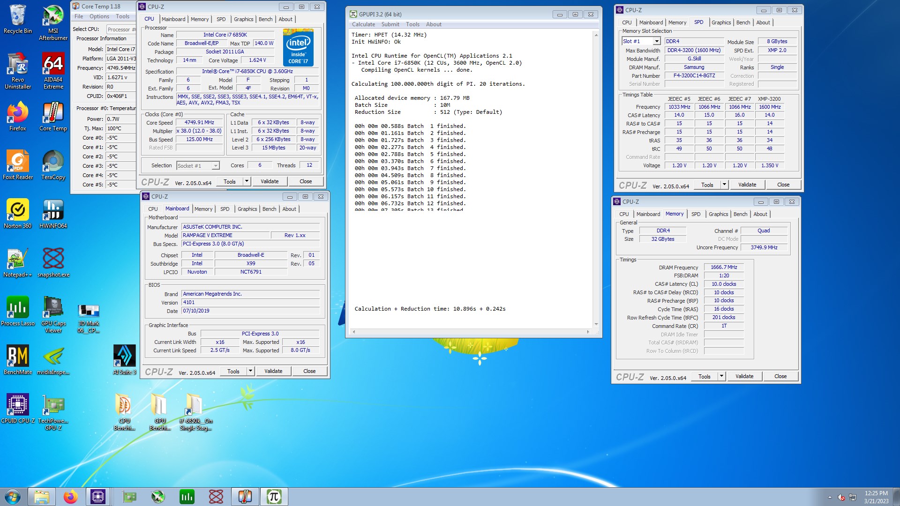Switch to Bench tab in CPU-Z CPU window

(x=265, y=19)
